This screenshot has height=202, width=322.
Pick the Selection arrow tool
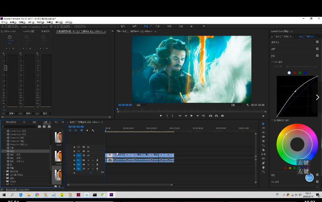[x=263, y=124]
